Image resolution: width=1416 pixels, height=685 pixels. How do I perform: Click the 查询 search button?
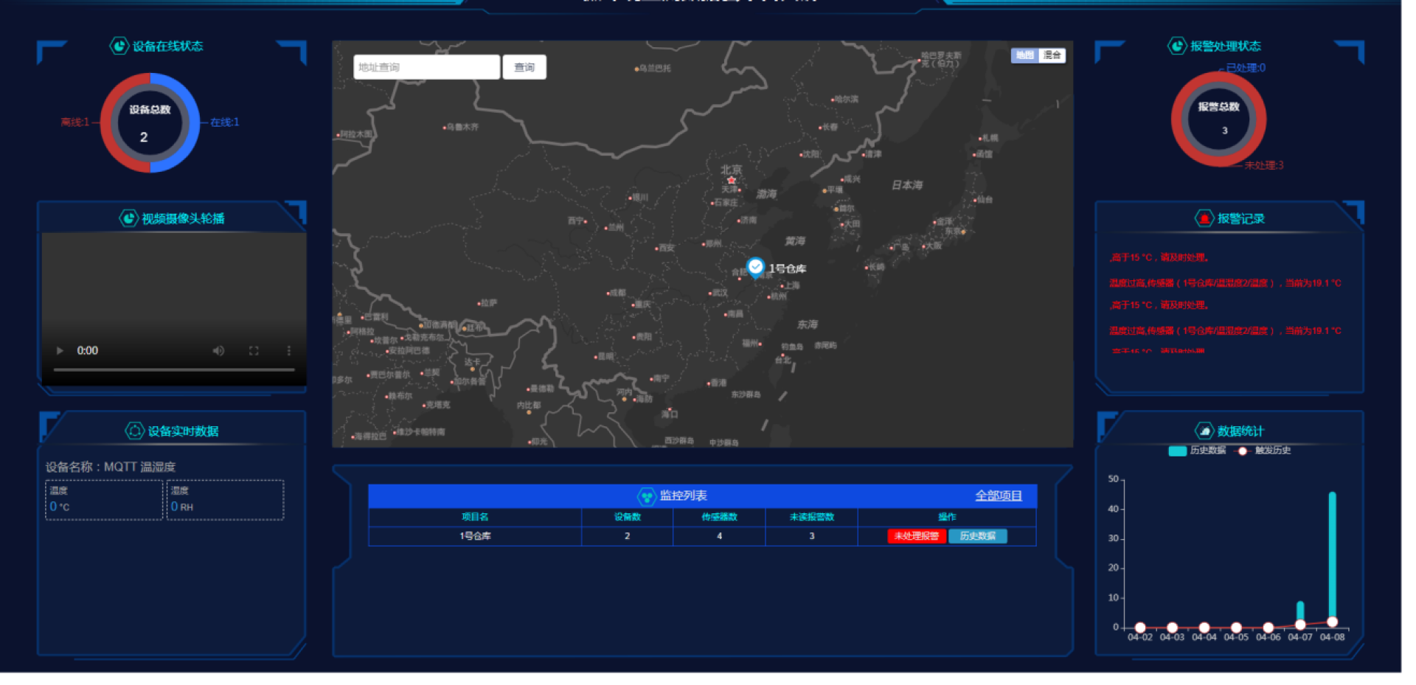pyautogui.click(x=524, y=67)
